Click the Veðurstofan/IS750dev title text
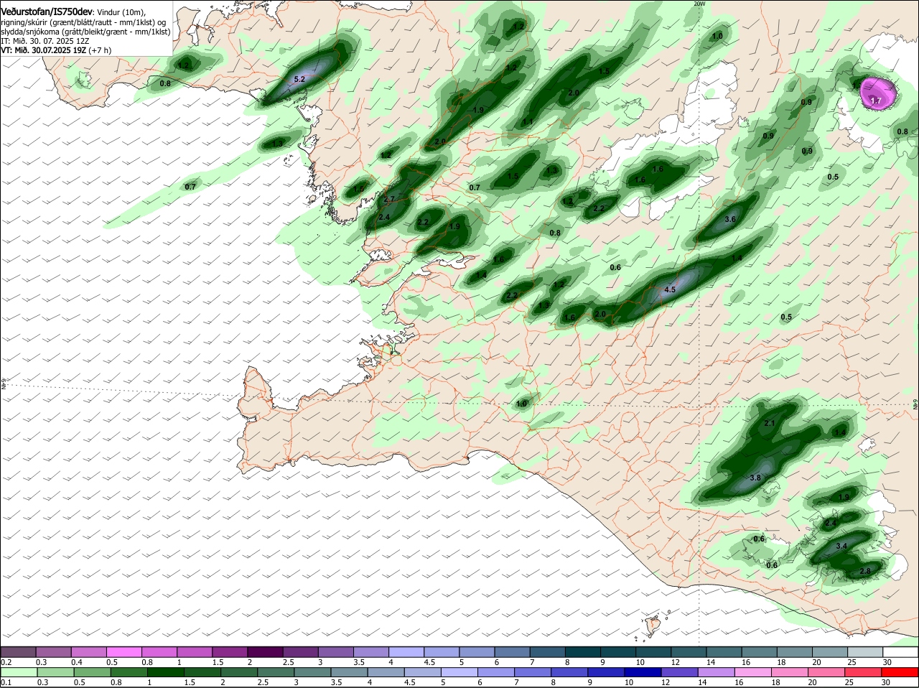919x688 pixels. click(47, 12)
